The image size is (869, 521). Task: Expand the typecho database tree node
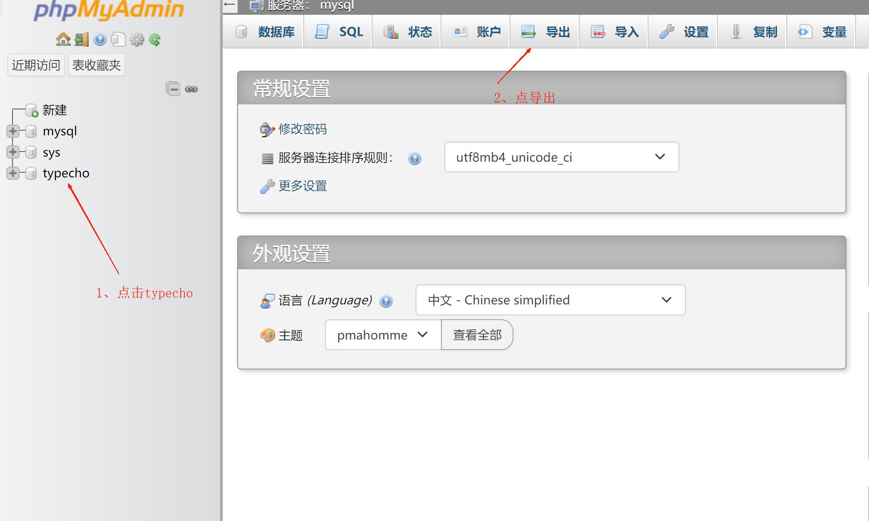12,173
